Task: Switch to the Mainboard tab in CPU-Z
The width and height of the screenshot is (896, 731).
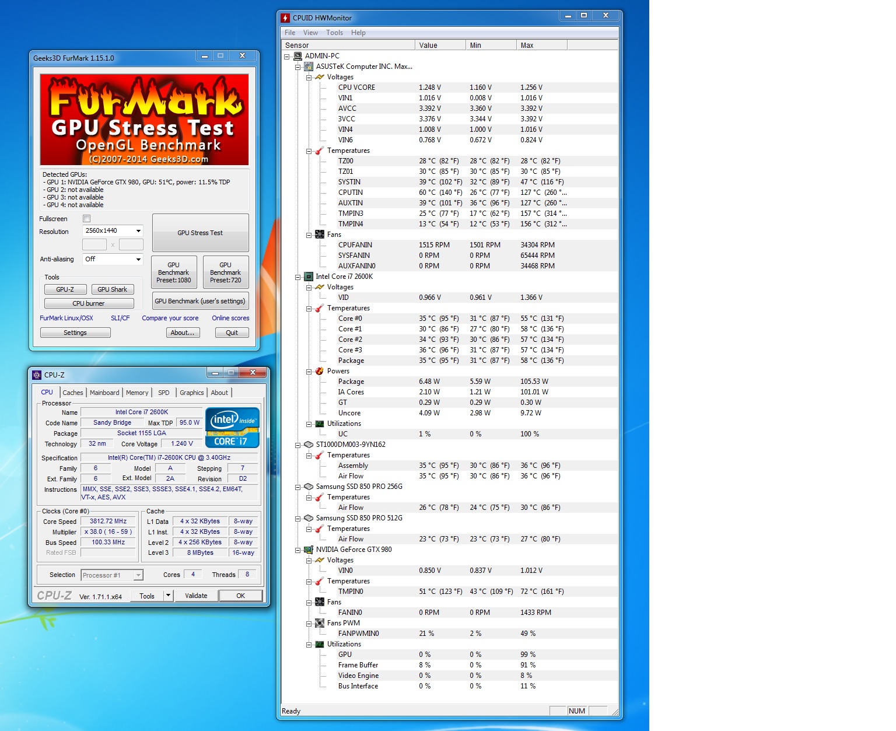Action: (x=104, y=393)
